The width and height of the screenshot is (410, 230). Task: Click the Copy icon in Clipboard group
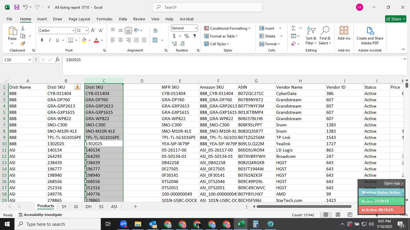pyautogui.click(x=23, y=36)
